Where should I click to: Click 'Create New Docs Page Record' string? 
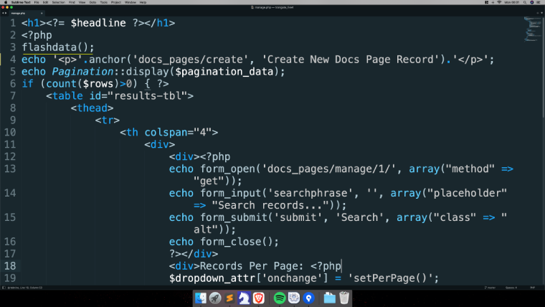(x=351, y=60)
